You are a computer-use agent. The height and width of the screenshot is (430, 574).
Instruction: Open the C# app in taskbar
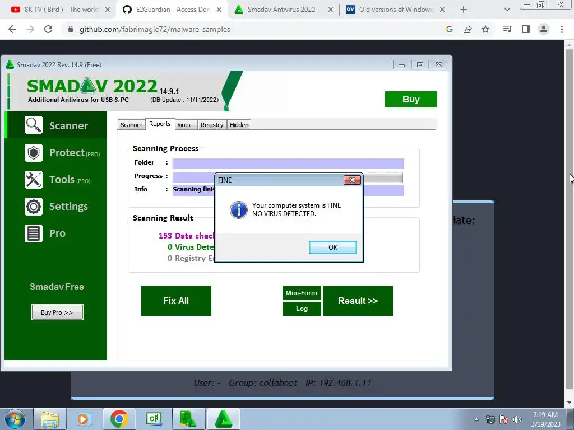tap(154, 419)
